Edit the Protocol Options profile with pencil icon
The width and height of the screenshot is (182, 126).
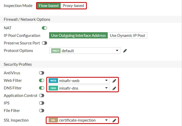125,51
